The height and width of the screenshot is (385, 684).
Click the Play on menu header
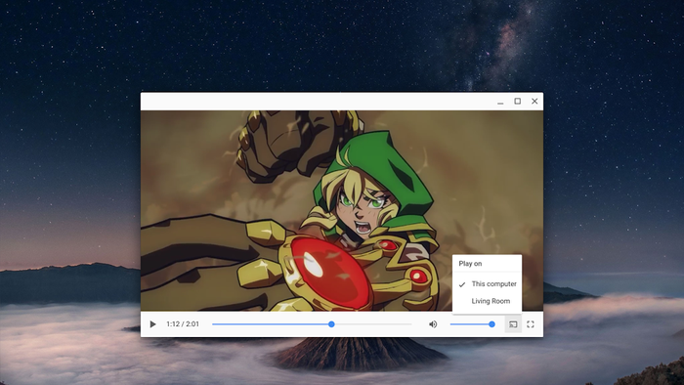point(470,264)
